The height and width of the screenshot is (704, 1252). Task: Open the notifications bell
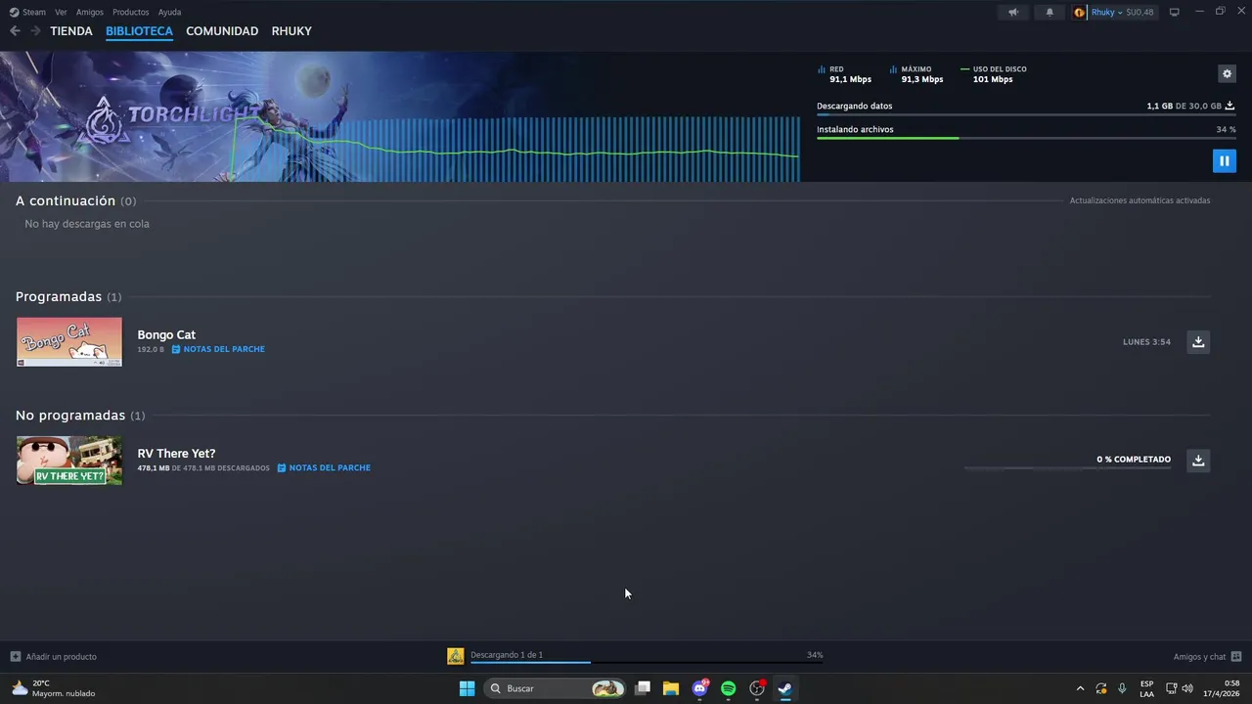coord(1050,12)
